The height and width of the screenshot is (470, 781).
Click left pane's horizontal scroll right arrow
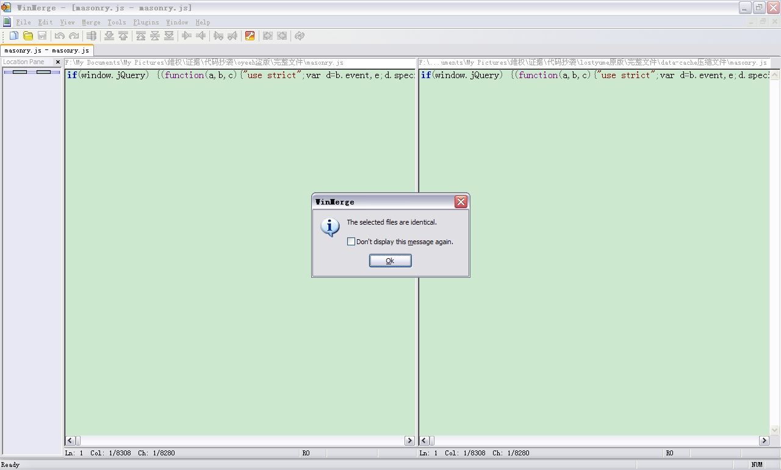pos(409,441)
